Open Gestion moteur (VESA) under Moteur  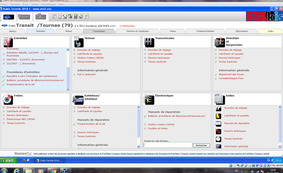91,58
